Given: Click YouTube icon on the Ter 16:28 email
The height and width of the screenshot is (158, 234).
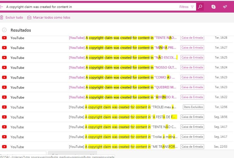Looking at the screenshot, I should pos(4,38).
